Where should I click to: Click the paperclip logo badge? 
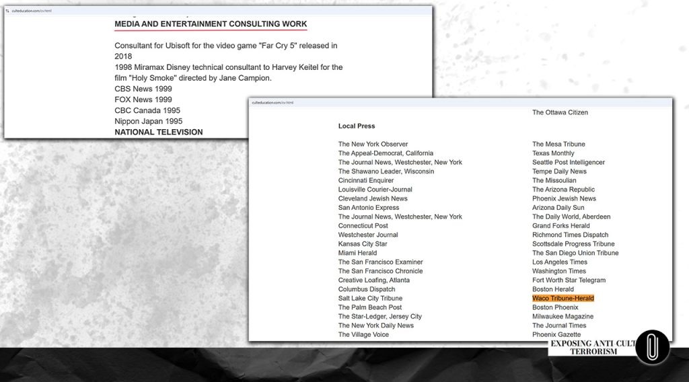(653, 347)
